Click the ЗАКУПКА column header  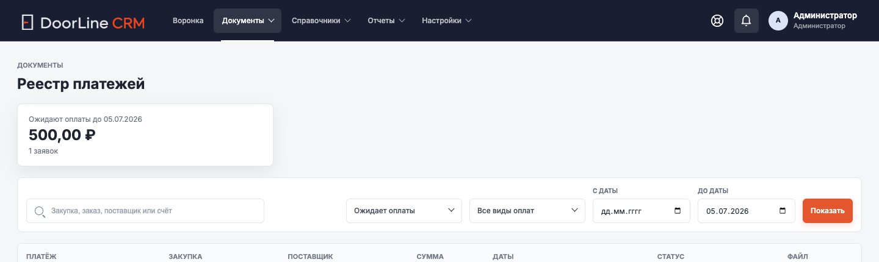pyautogui.click(x=186, y=257)
